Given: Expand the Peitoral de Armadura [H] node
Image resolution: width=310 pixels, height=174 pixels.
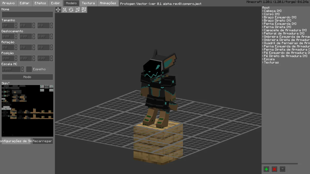Looking at the screenshot, I should point(263,34).
